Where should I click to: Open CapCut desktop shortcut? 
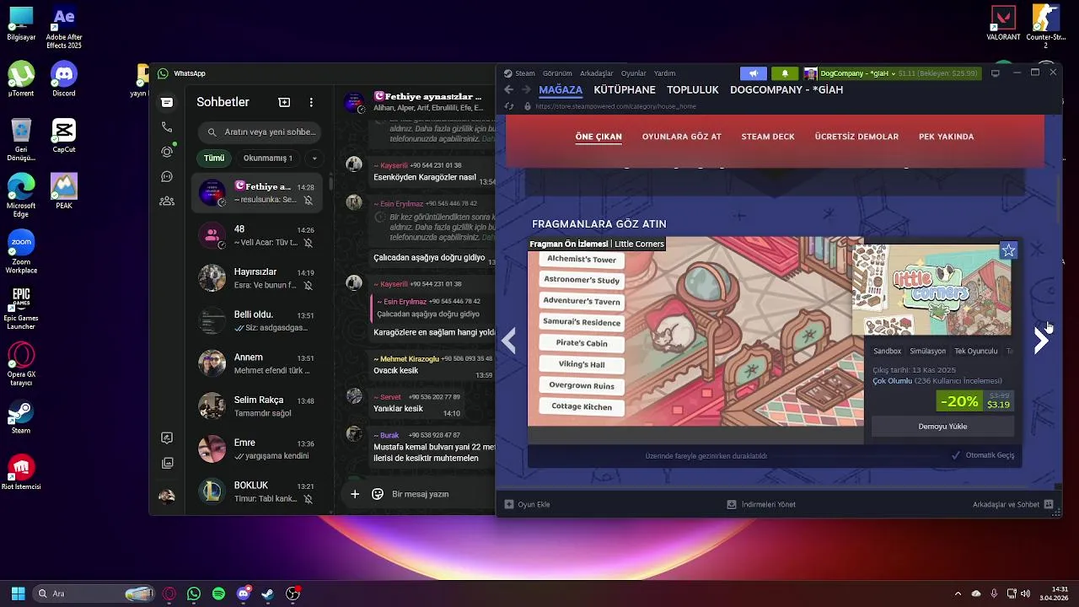pyautogui.click(x=64, y=135)
